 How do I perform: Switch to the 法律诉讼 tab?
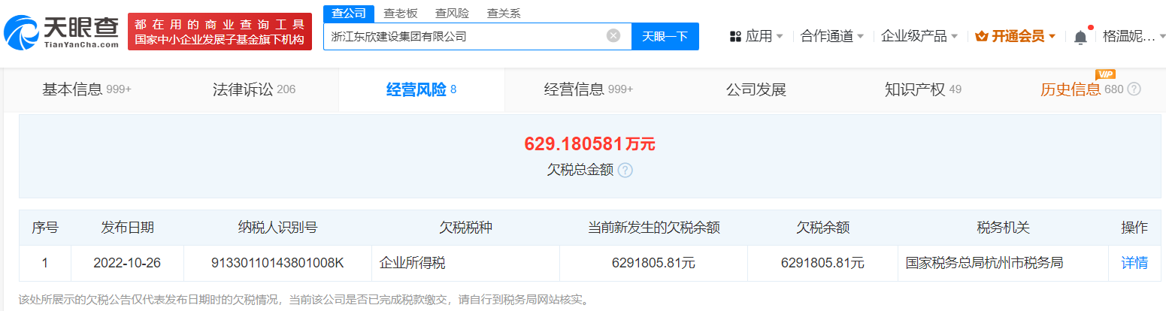point(254,90)
